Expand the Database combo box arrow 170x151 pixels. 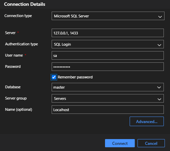159,87
